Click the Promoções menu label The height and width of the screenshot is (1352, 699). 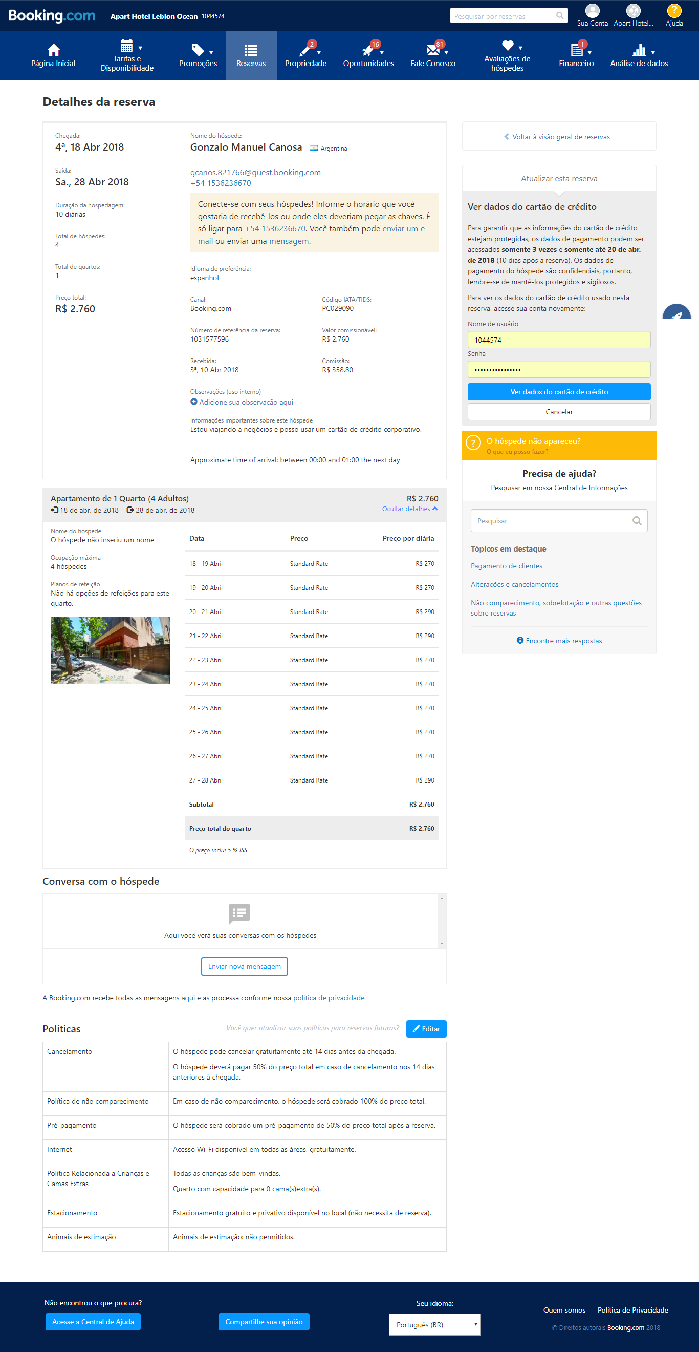click(x=198, y=64)
